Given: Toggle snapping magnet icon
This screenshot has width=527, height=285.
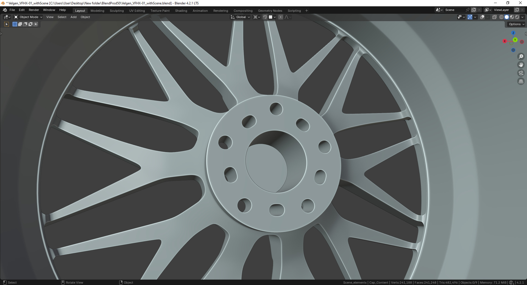Looking at the screenshot, I should tap(265, 17).
